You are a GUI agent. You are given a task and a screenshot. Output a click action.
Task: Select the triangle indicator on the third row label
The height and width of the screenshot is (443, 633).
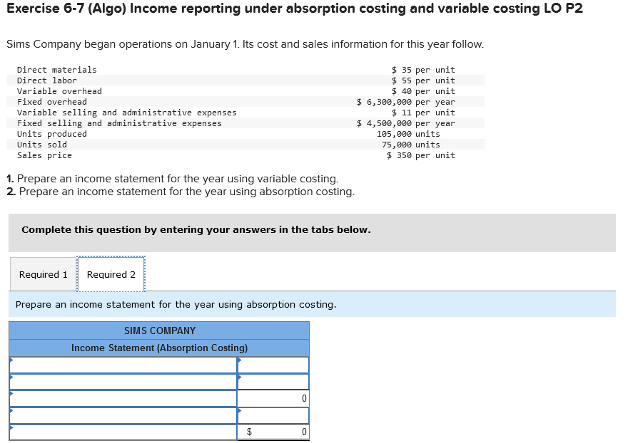coord(11,393)
